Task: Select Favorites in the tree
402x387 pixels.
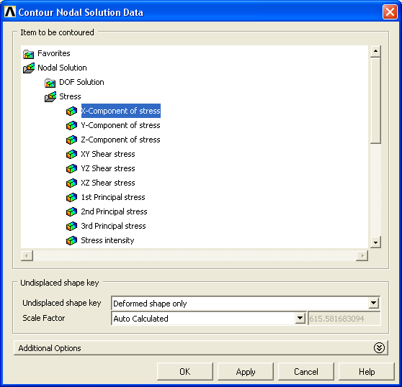Action: [x=54, y=53]
